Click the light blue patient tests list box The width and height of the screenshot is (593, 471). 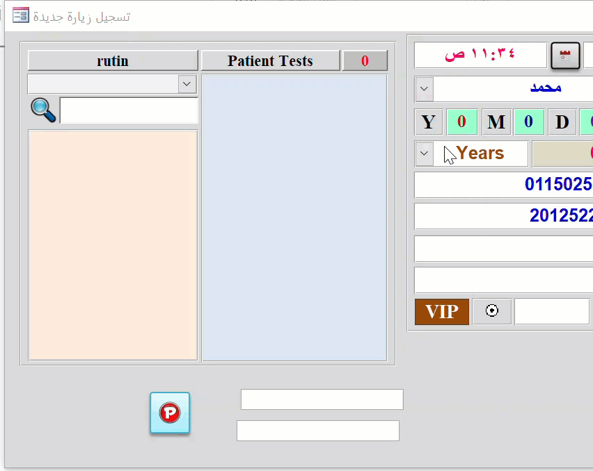pyautogui.click(x=294, y=217)
